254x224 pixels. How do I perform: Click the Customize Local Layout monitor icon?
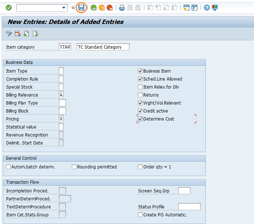(x=215, y=8)
